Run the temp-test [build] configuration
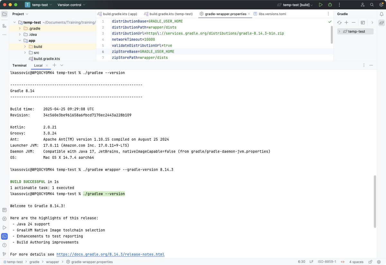The image size is (386, 265). pos(320,5)
